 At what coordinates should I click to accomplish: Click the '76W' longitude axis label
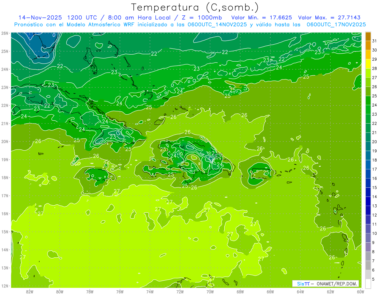click(120, 292)
